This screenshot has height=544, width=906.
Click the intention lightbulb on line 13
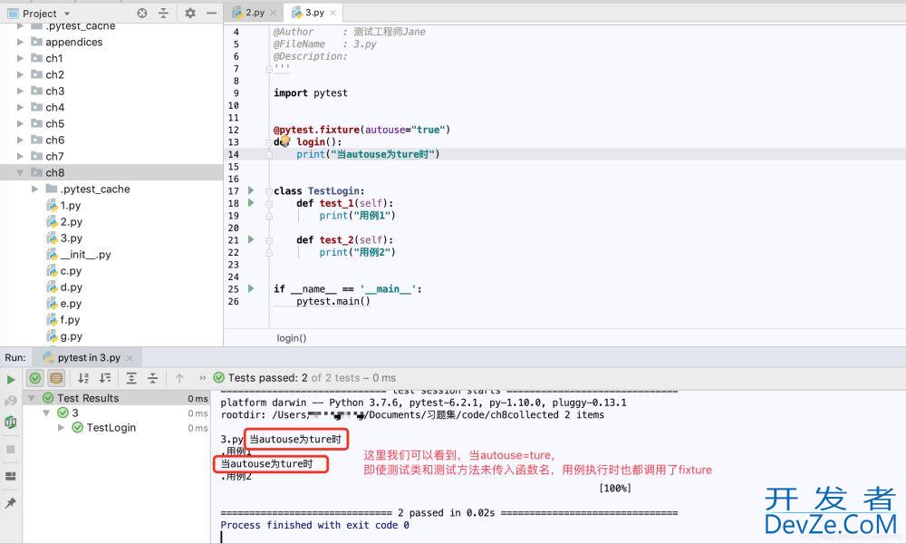[x=284, y=140]
